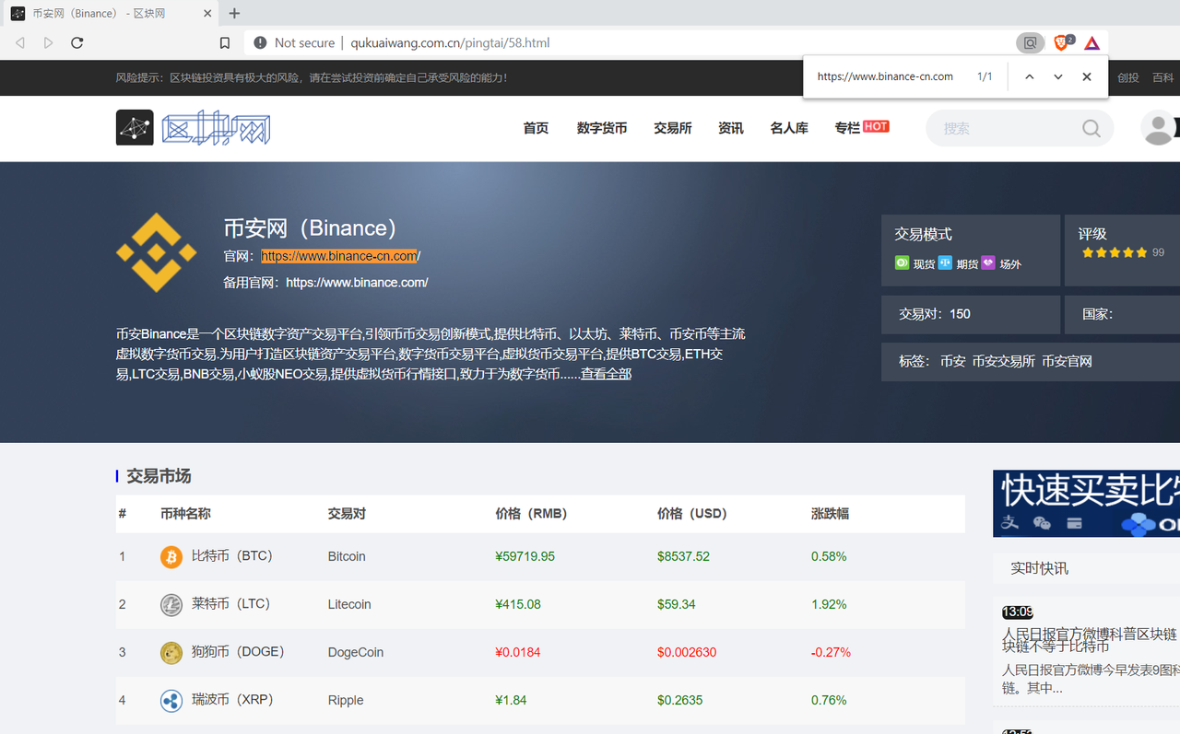Image resolution: width=1180 pixels, height=734 pixels.
Task: Click the search magnifier icon
Action: click(x=1091, y=128)
